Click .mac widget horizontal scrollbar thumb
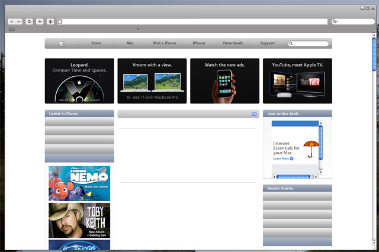379x252 pixels. [293, 177]
